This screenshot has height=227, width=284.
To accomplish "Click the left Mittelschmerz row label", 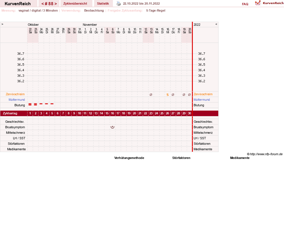I will 16,133.
